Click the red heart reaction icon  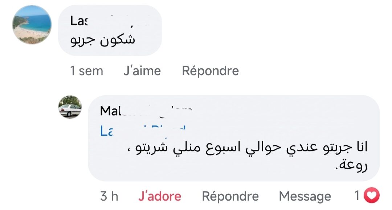[371, 196]
